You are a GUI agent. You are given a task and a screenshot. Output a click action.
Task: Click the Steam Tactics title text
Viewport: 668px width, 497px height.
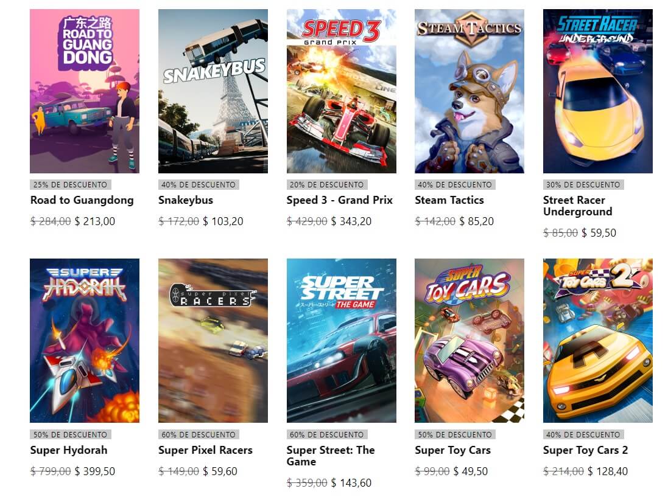coord(449,200)
